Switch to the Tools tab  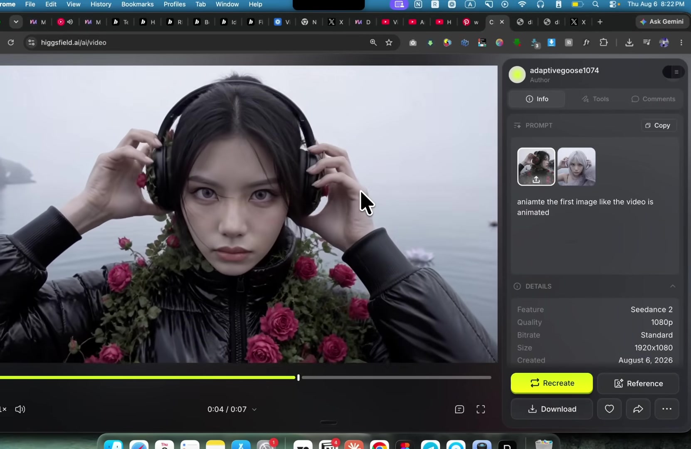(595, 99)
